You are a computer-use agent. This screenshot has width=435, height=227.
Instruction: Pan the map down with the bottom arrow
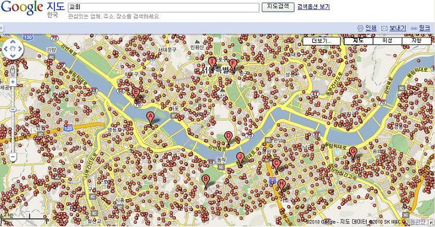[12, 55]
